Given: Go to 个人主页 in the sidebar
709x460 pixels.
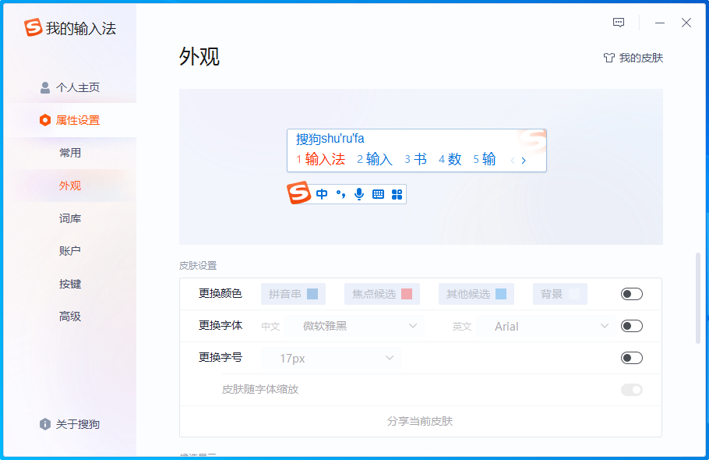Looking at the screenshot, I should click(x=70, y=87).
